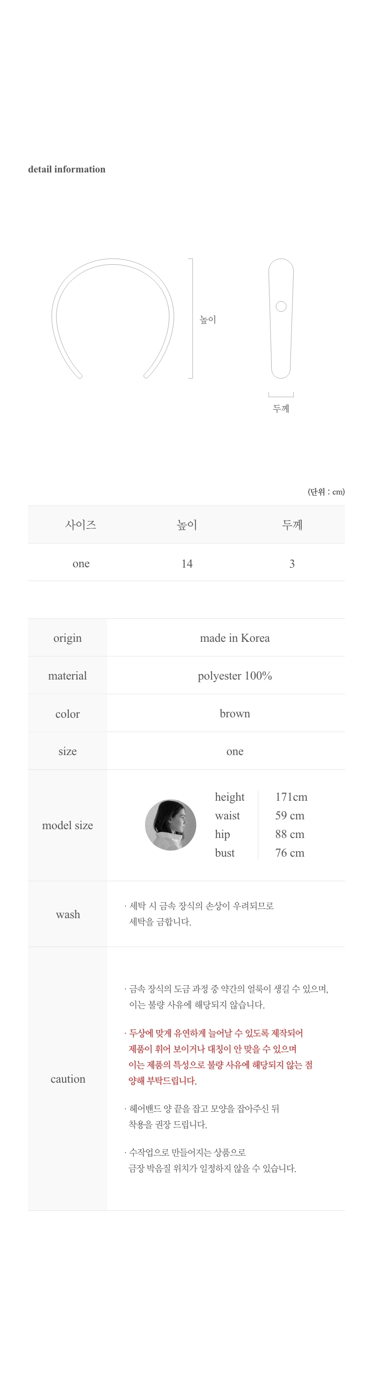Viewport: 373px width, 1374px height.
Task: Click the small circle on the side-view diagram
Action: tap(281, 306)
